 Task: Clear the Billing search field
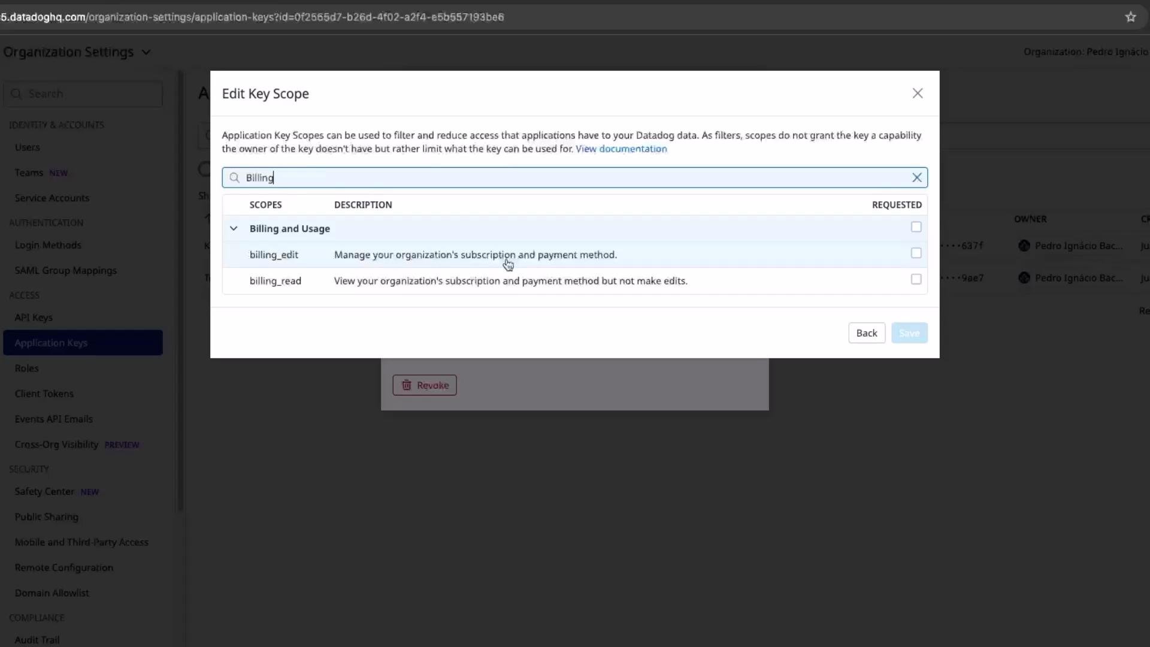pos(916,177)
